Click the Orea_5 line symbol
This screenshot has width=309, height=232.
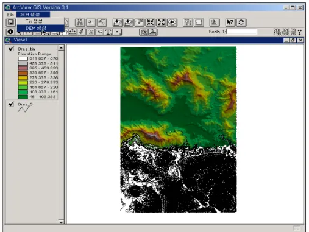click(x=23, y=110)
